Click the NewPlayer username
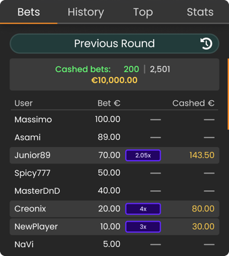 tap(36, 227)
